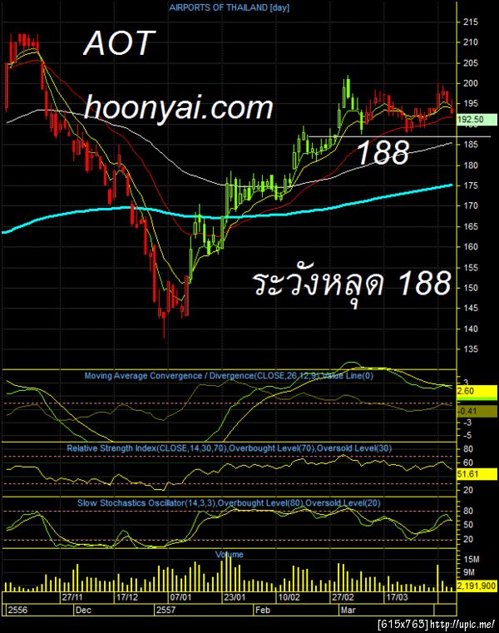Select the current price label 192.50

476,120
